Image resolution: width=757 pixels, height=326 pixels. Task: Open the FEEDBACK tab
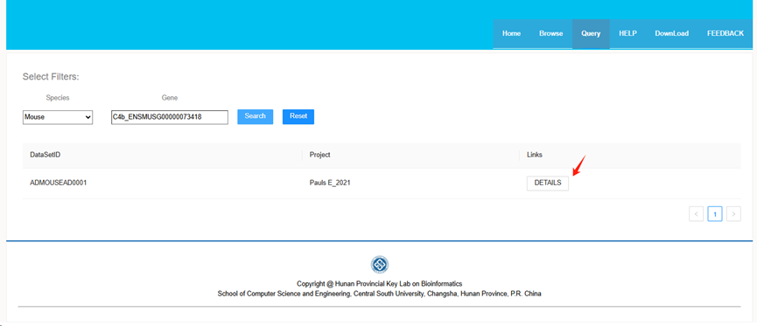point(725,34)
